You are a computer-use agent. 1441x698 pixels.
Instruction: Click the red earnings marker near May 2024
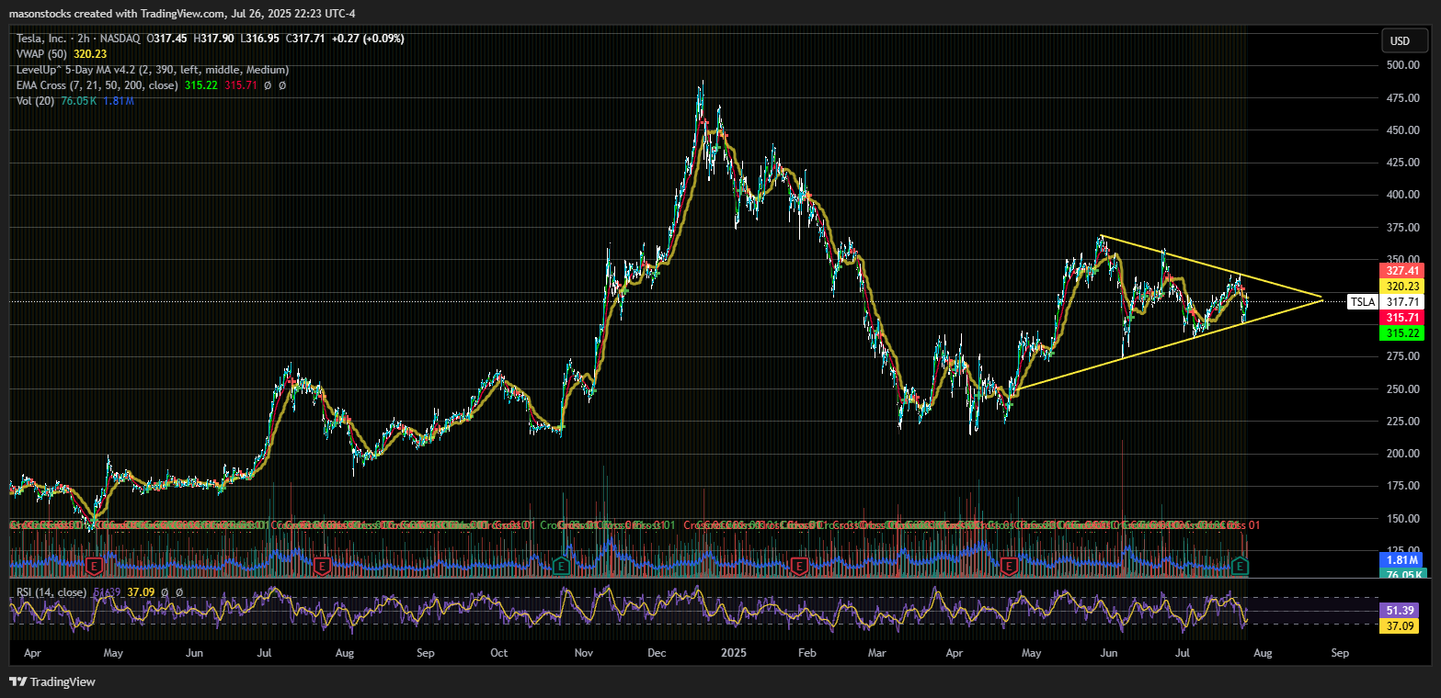coord(93,565)
